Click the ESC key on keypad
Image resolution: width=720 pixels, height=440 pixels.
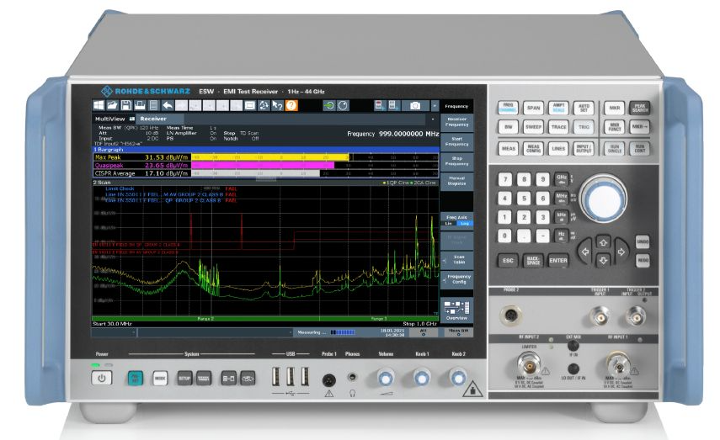point(508,261)
